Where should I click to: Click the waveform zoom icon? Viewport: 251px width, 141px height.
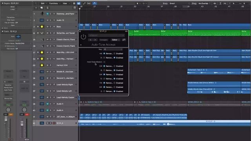pos(215,4)
